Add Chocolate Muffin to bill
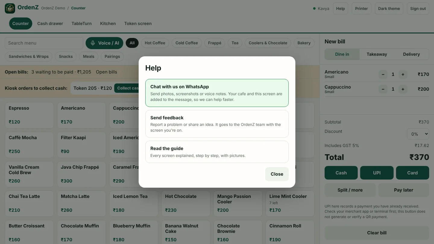434x244 pixels. point(81,232)
